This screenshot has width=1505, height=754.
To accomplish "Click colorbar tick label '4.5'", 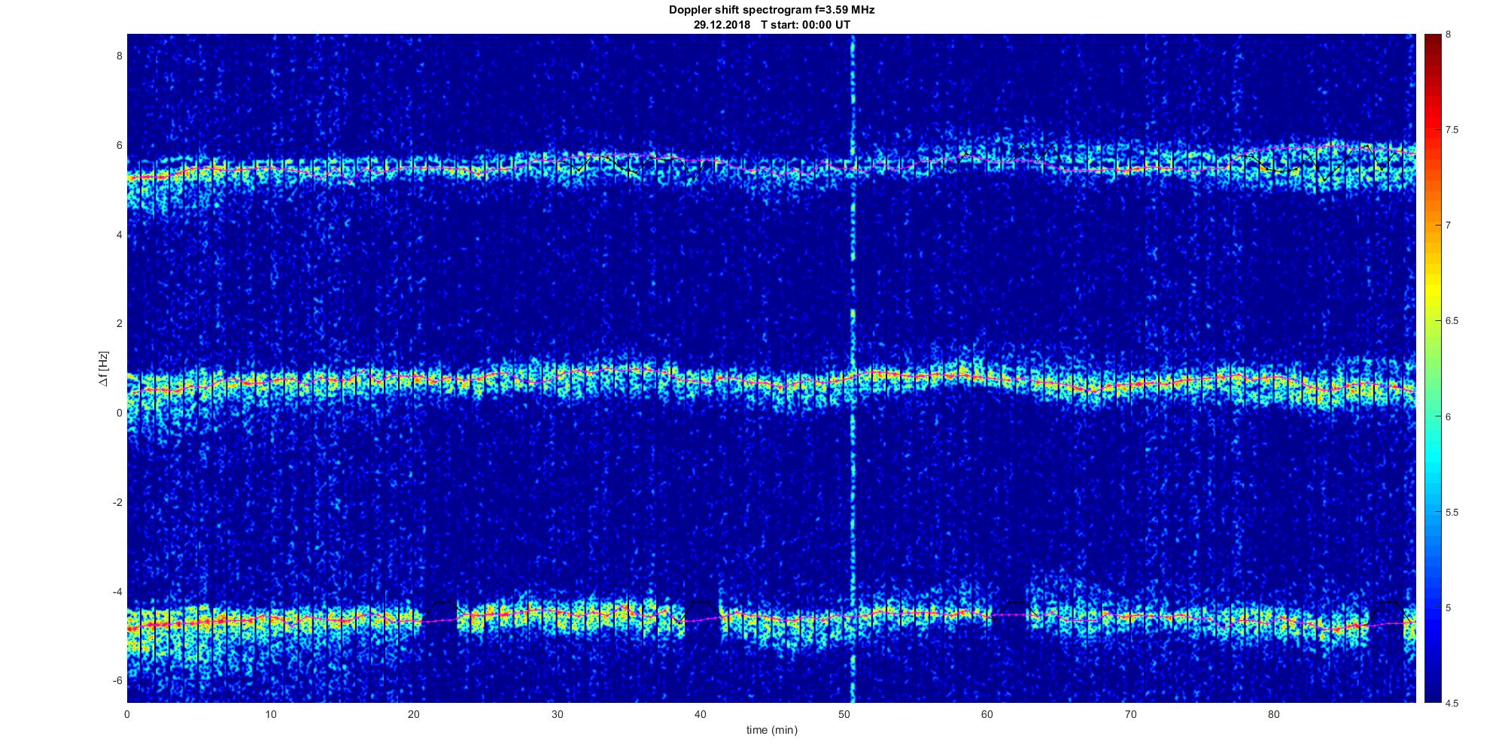I will 1452,704.
